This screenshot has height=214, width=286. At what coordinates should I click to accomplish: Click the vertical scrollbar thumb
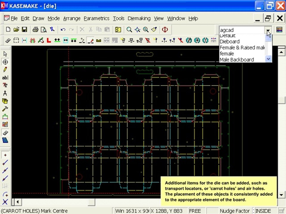pos(281,100)
